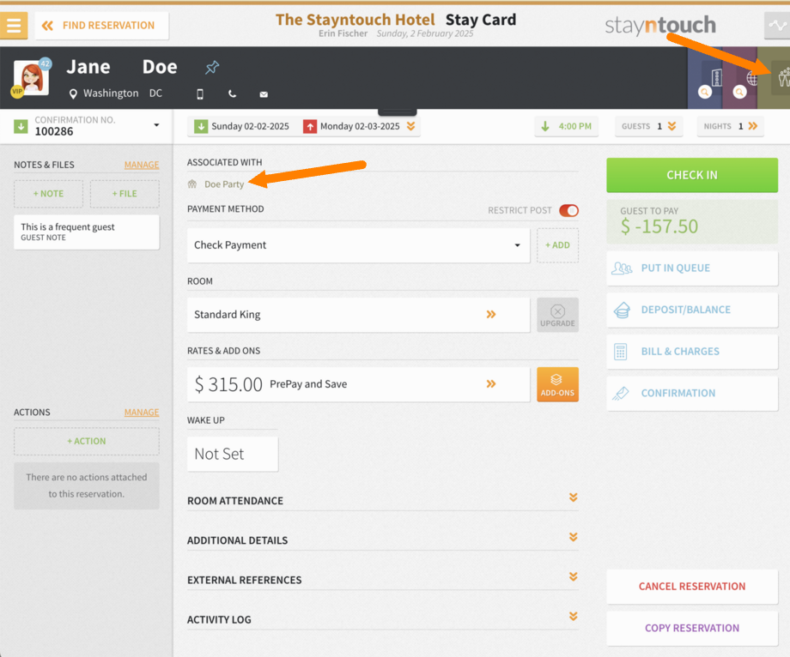
Task: Click the stay card drawer handle
Action: [x=398, y=112]
